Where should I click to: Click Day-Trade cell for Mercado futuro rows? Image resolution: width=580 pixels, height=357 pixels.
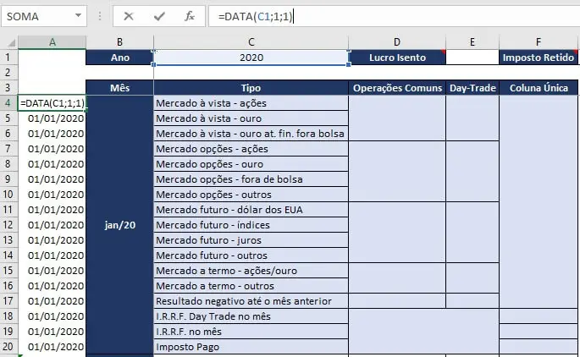point(472,233)
